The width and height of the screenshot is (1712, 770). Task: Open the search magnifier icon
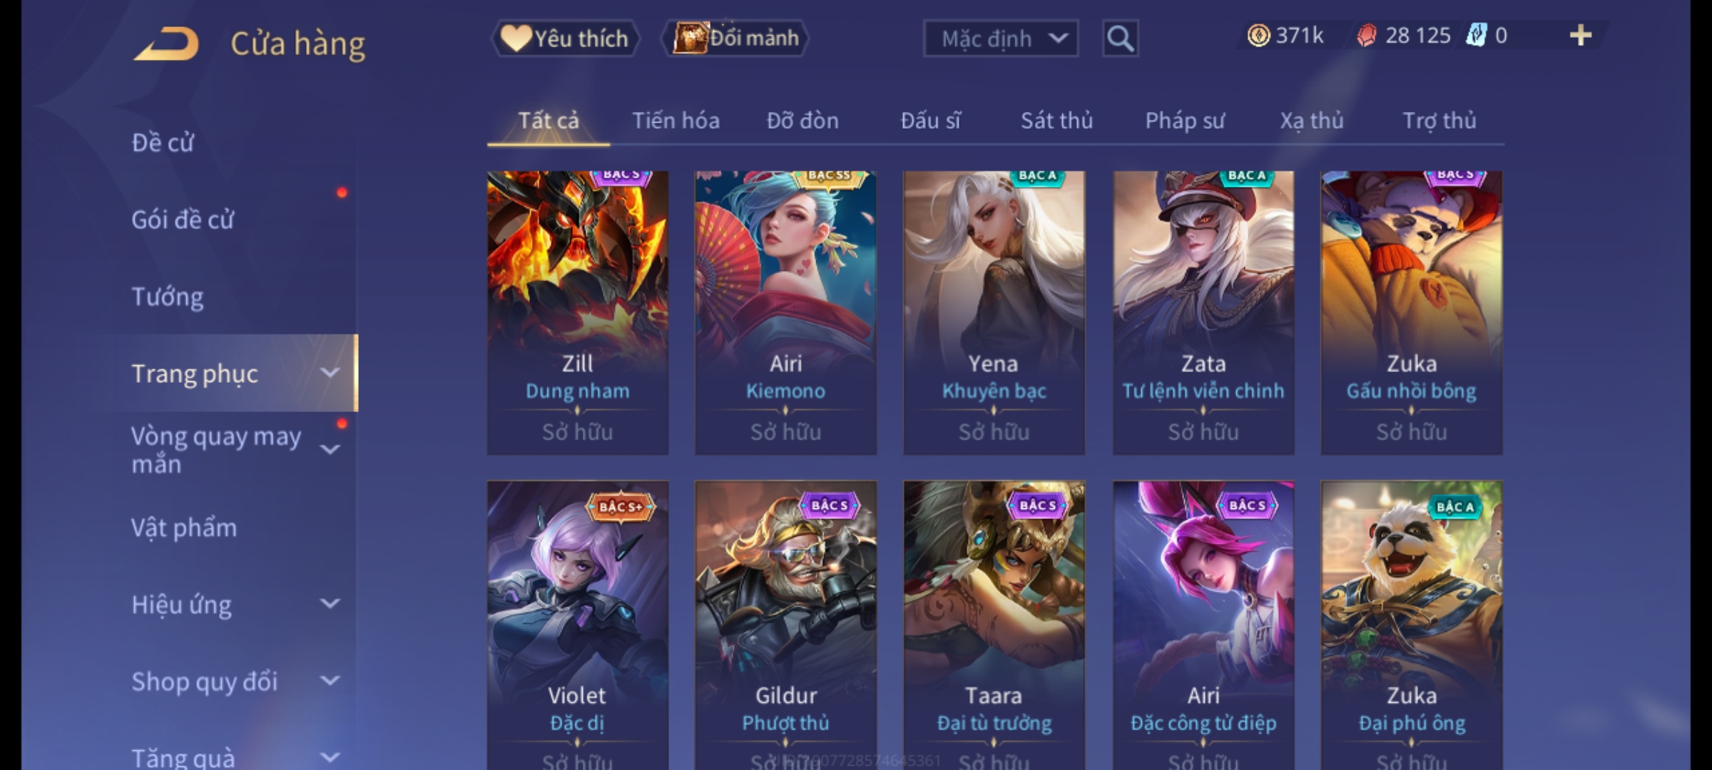1120,38
